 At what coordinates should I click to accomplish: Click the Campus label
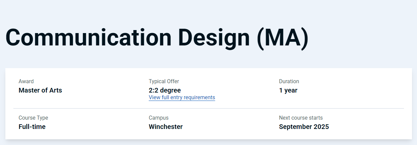pos(159,118)
